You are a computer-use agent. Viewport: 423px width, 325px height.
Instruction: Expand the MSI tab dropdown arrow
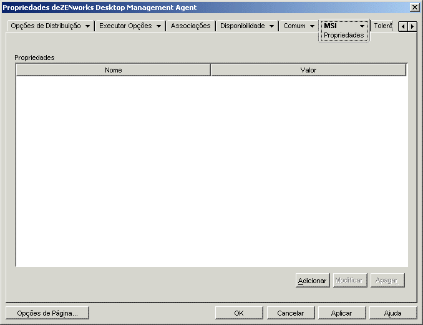362,26
